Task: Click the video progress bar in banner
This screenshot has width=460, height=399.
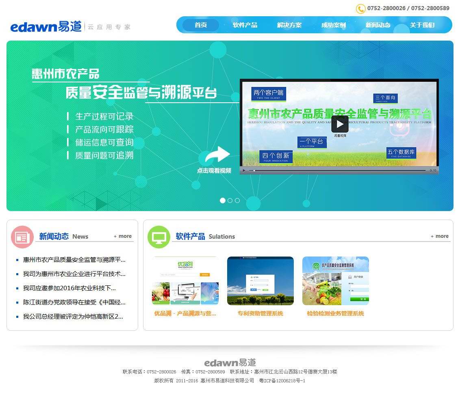Action: click(x=337, y=170)
